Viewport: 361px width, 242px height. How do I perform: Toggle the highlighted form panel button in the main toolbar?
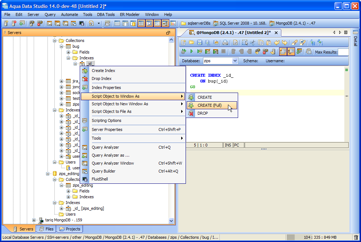pyautogui.click(x=157, y=23)
